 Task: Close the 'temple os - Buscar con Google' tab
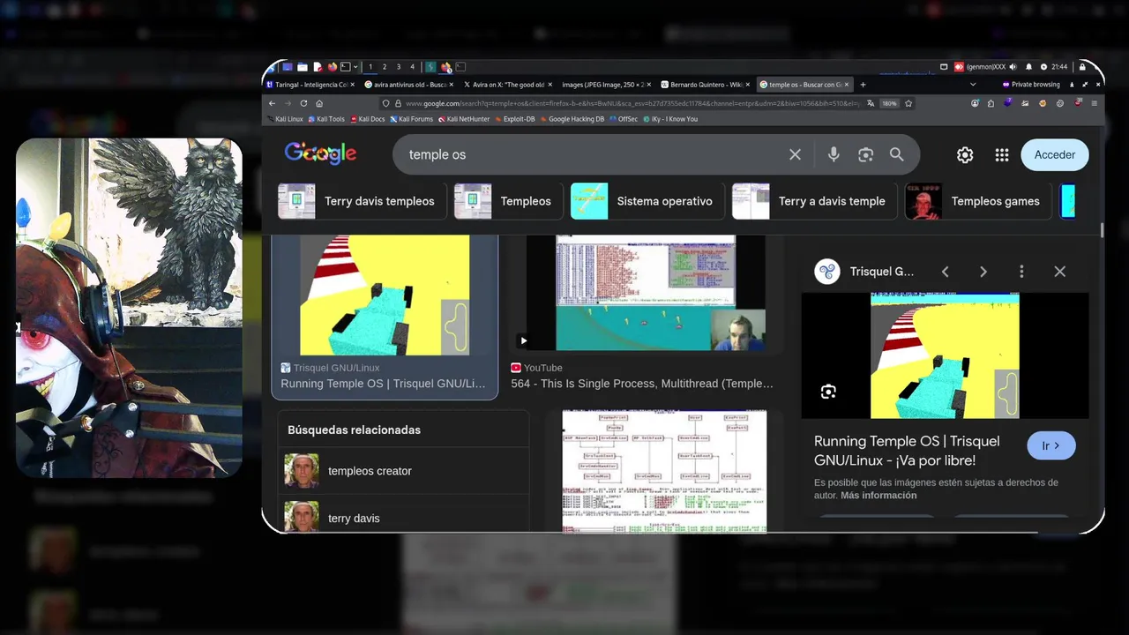[847, 85]
